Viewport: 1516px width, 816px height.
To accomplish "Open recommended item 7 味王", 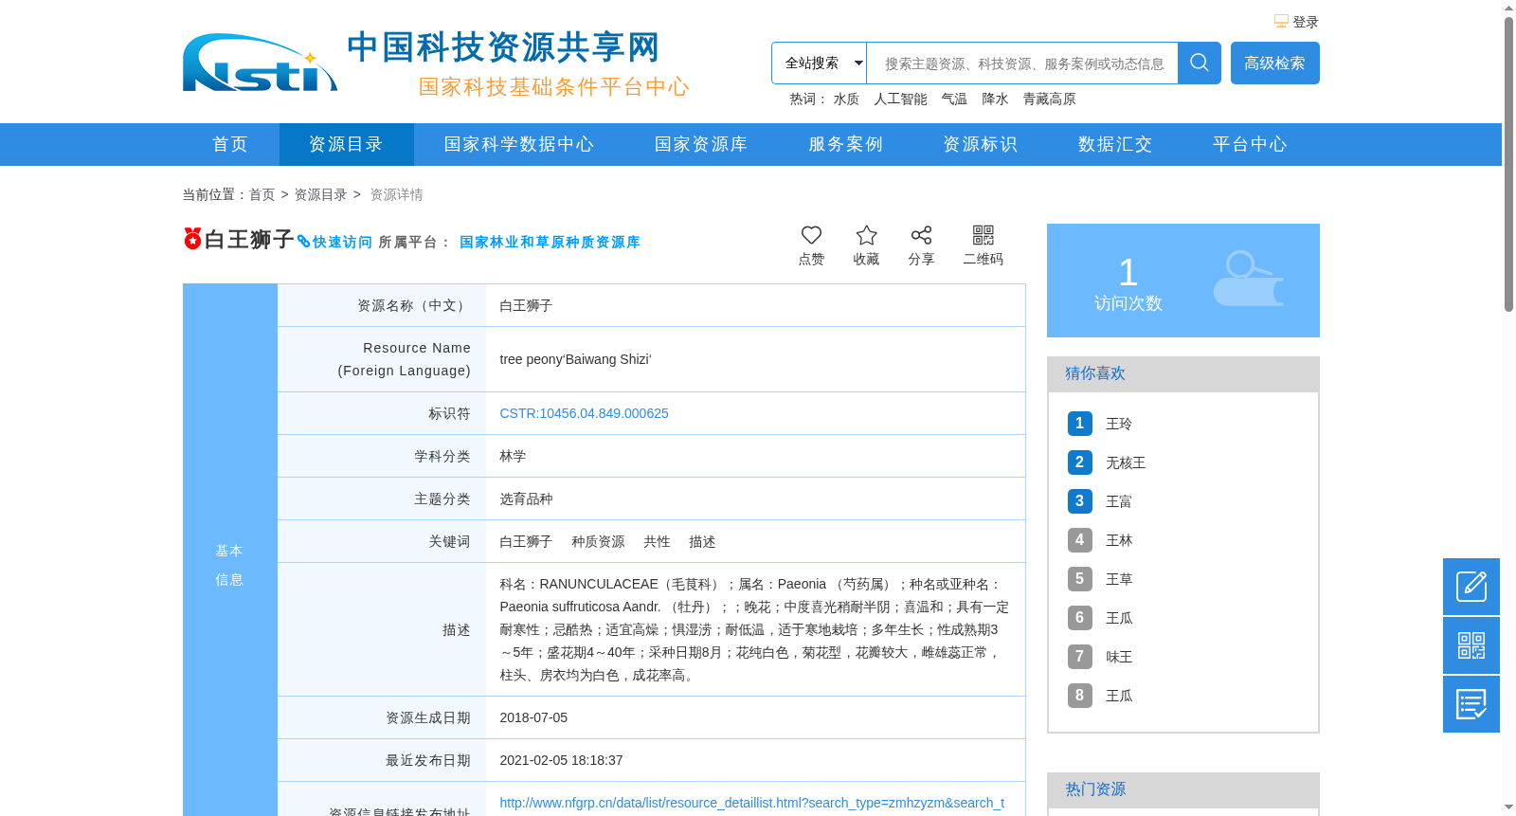I will point(1119,657).
